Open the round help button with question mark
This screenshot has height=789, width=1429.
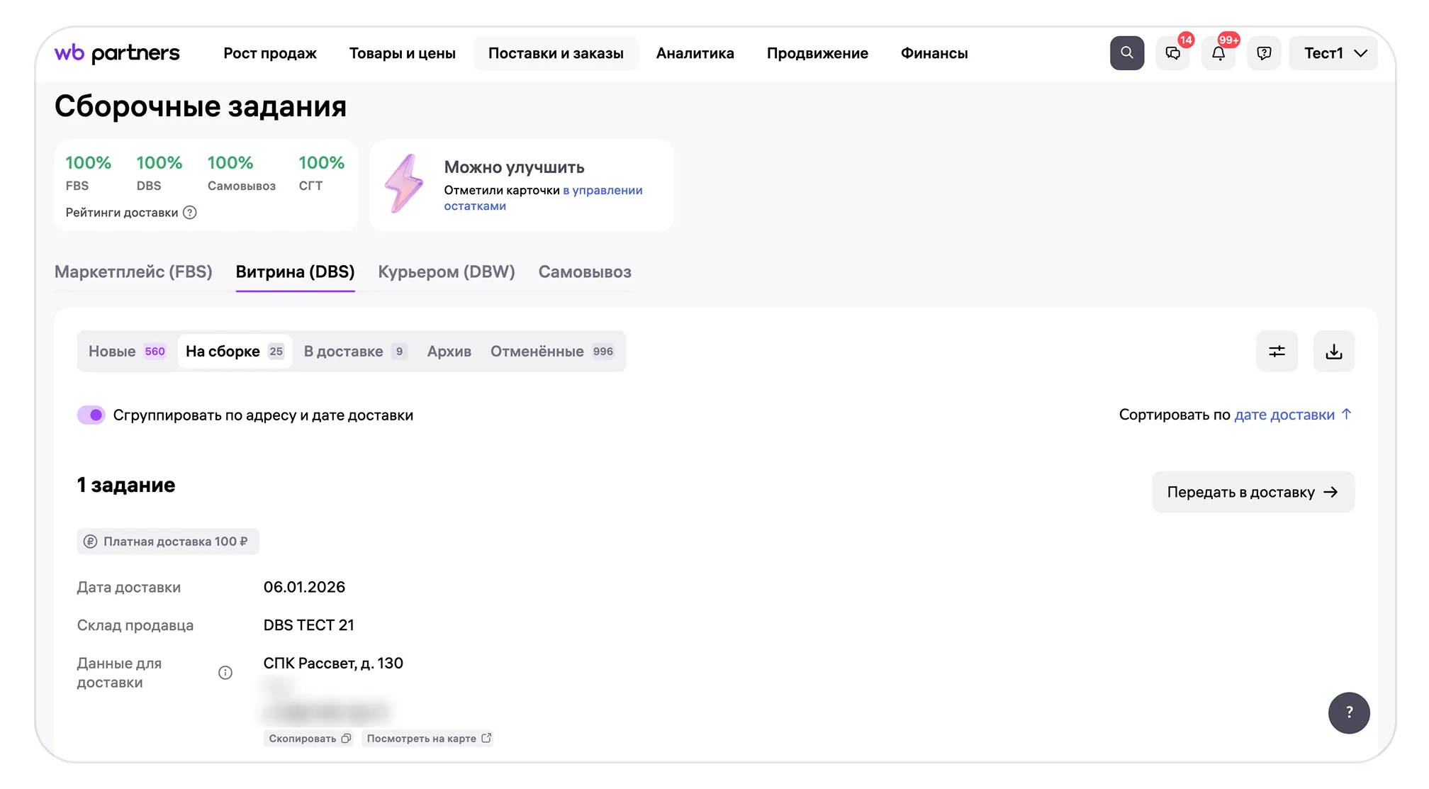tap(1348, 712)
